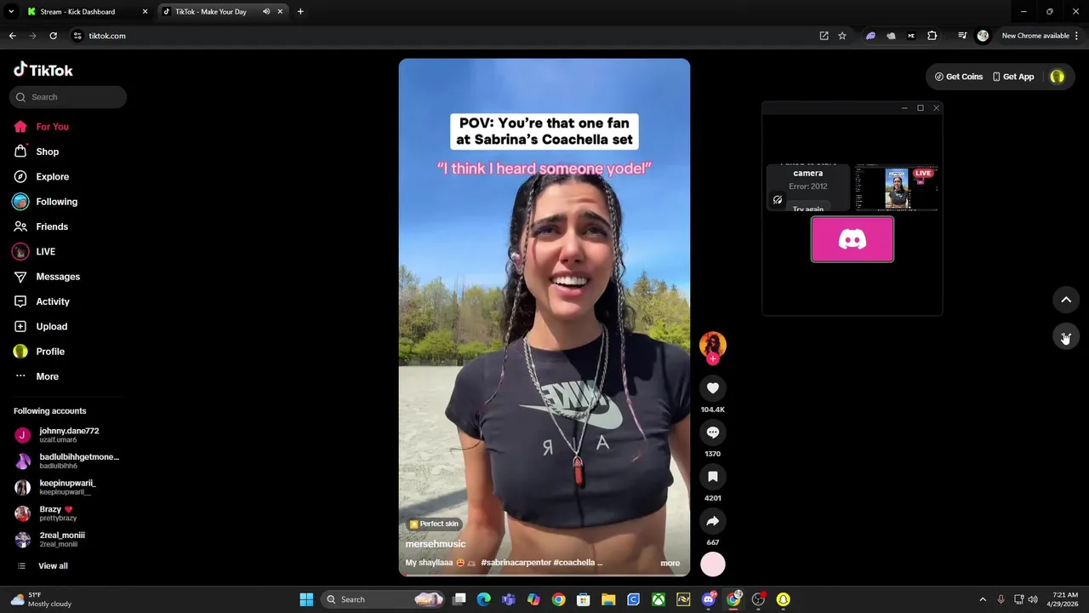Click the camera-off icon in Discord popout
The height and width of the screenshot is (613, 1089).
778,200
